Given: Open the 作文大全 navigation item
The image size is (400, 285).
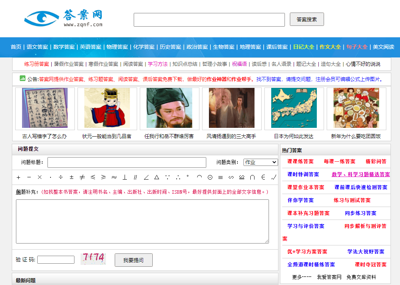Looking at the screenshot, I should [332, 47].
